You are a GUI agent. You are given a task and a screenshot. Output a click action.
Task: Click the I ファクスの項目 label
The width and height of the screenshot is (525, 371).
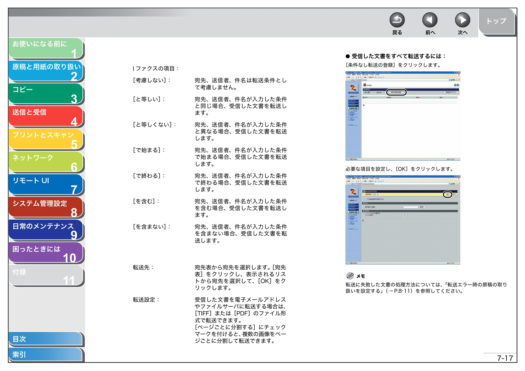pos(156,68)
